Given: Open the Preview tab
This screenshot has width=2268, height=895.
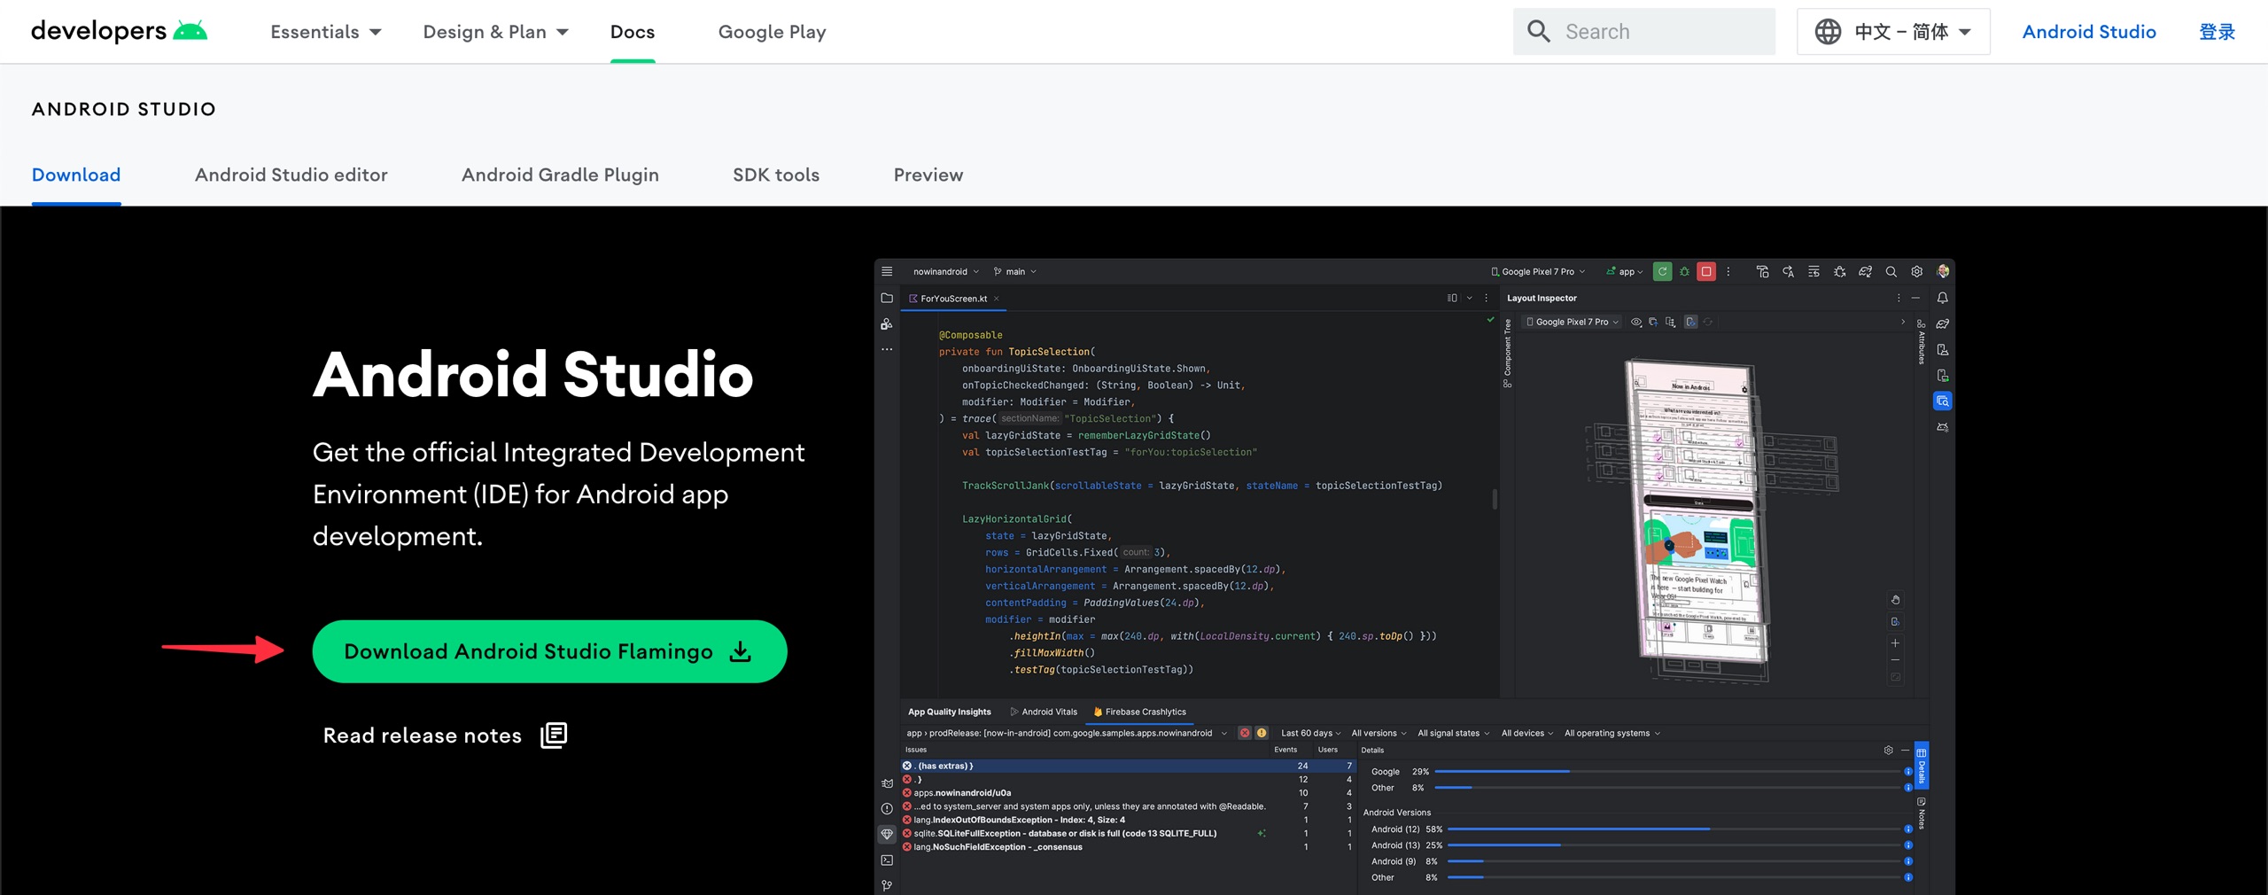Looking at the screenshot, I should coord(928,175).
